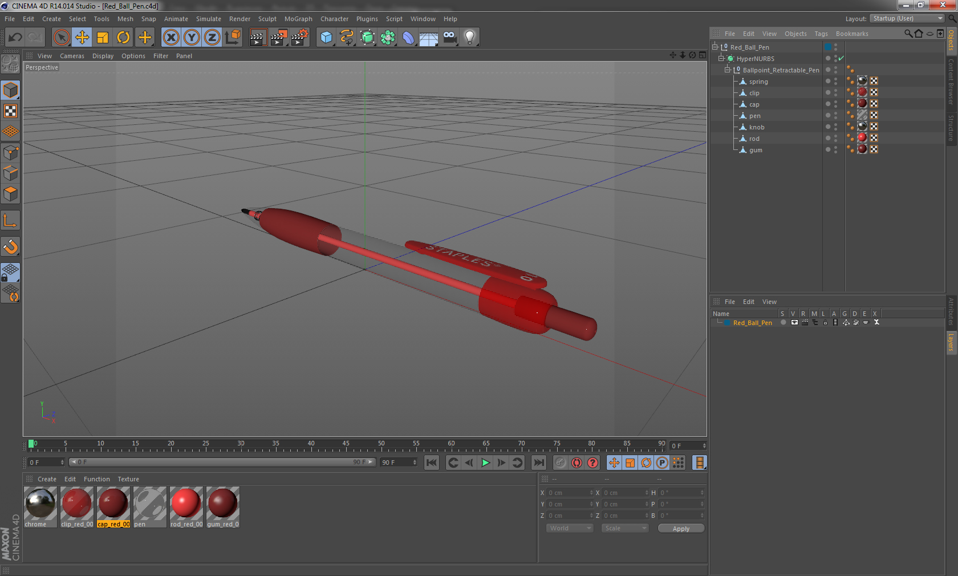Image resolution: width=958 pixels, height=576 pixels.
Task: Open the Layout dropdown
Action: click(x=907, y=18)
